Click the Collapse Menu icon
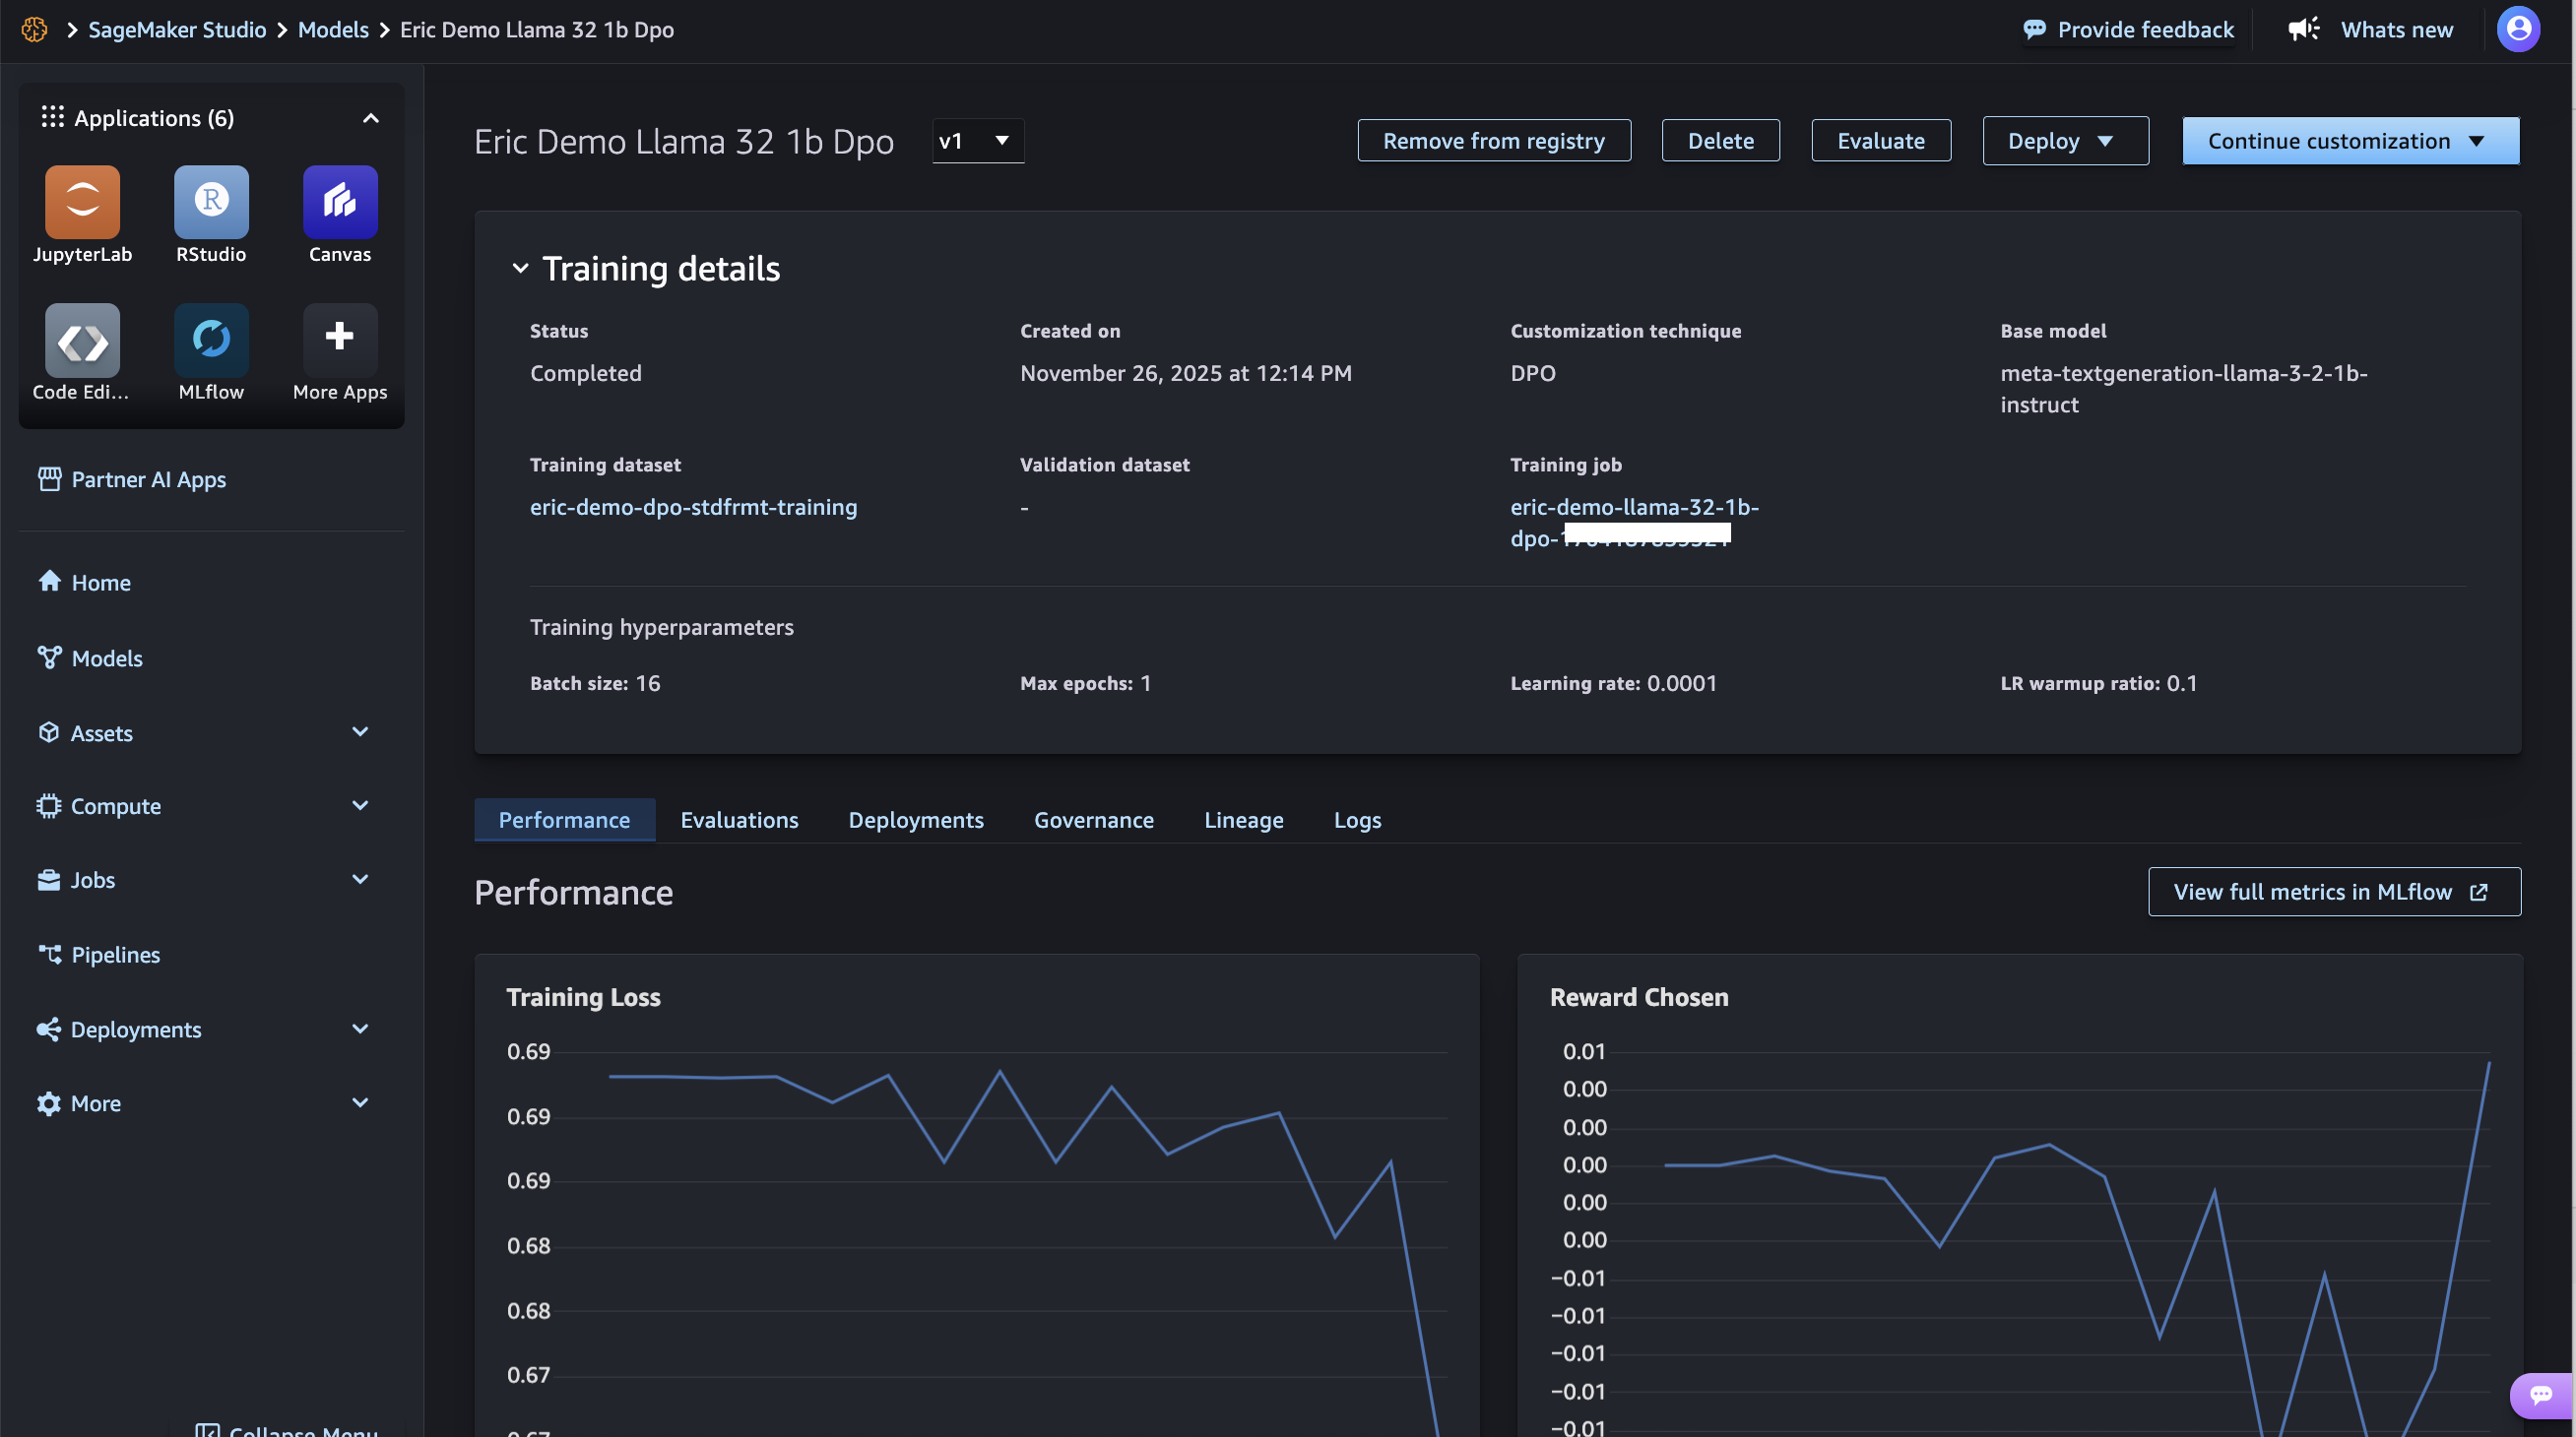The width and height of the screenshot is (2576, 1437). [207, 1431]
